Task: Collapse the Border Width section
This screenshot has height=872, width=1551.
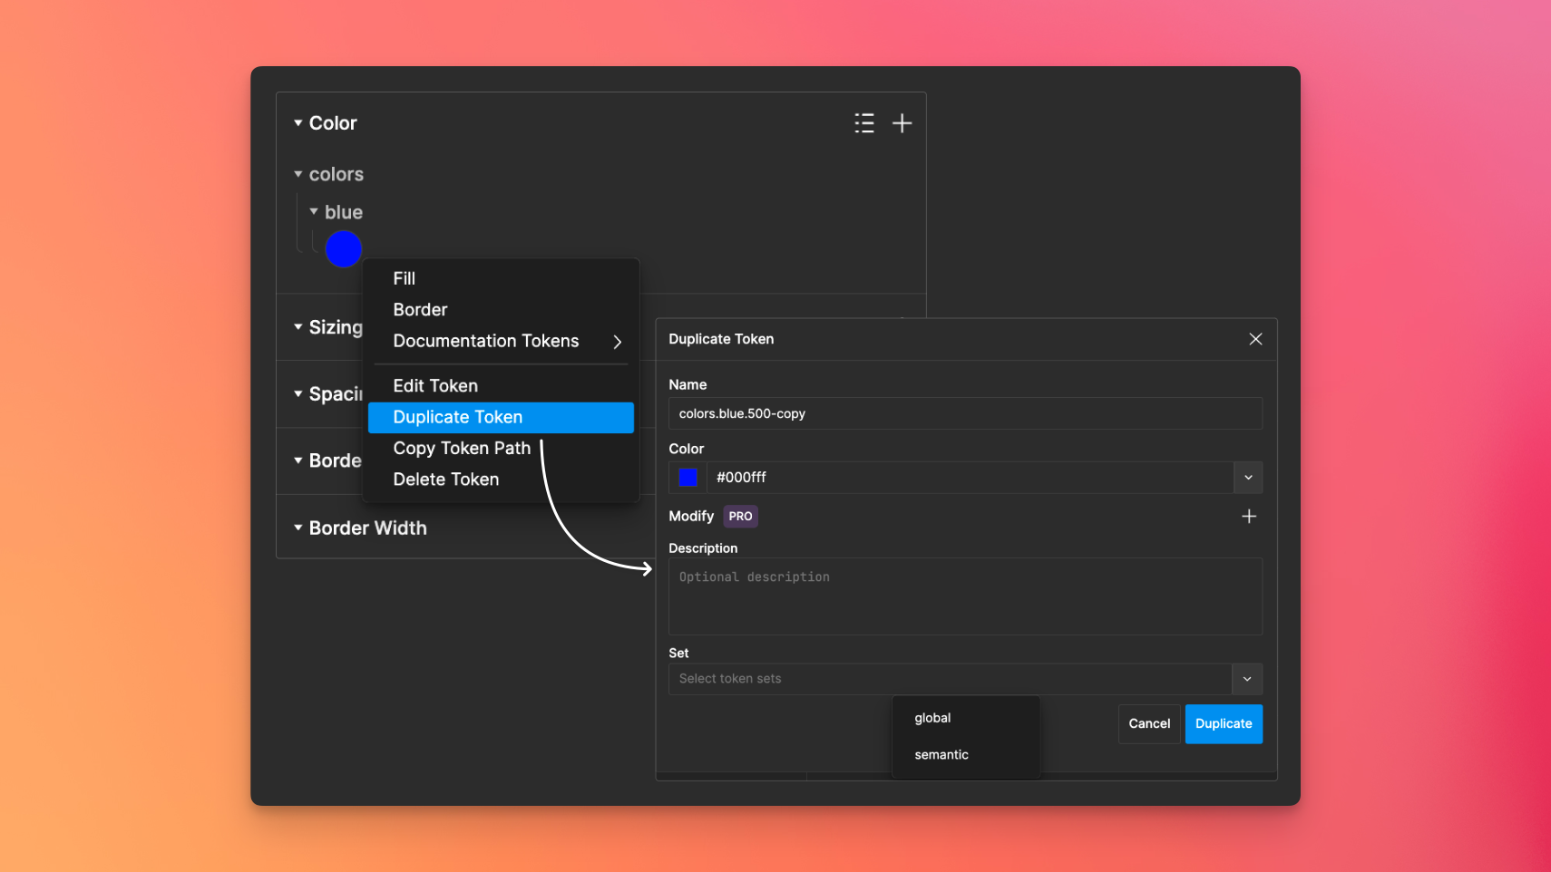Action: tap(298, 528)
